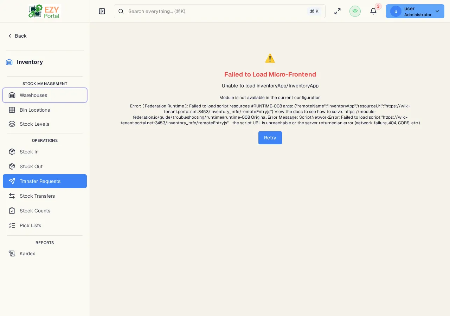Collapse the sidebar panel icon
The image size is (450, 316).
tap(102, 11)
